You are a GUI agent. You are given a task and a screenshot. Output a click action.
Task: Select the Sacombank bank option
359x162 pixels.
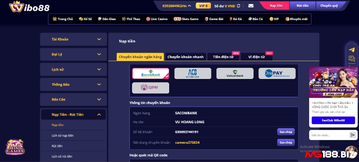tap(150, 73)
